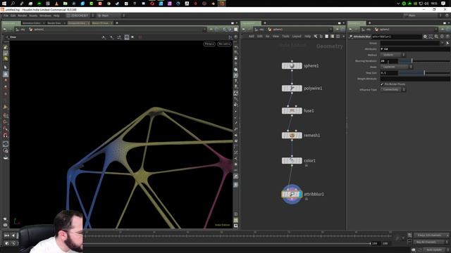
Task: Select the arrow Select tool in left toolbar
Action: [6, 67]
